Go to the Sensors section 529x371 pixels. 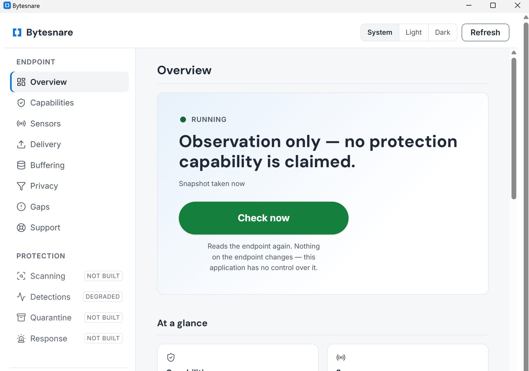(69, 124)
